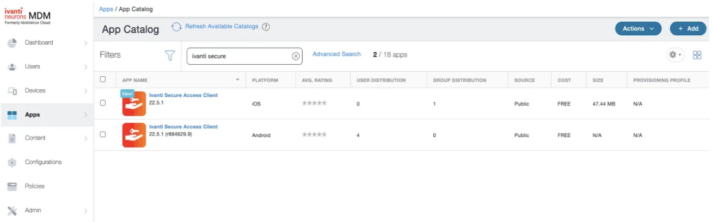
Task: Click the '22.5.1 (r884629.9)' version text
Action: tap(170, 134)
